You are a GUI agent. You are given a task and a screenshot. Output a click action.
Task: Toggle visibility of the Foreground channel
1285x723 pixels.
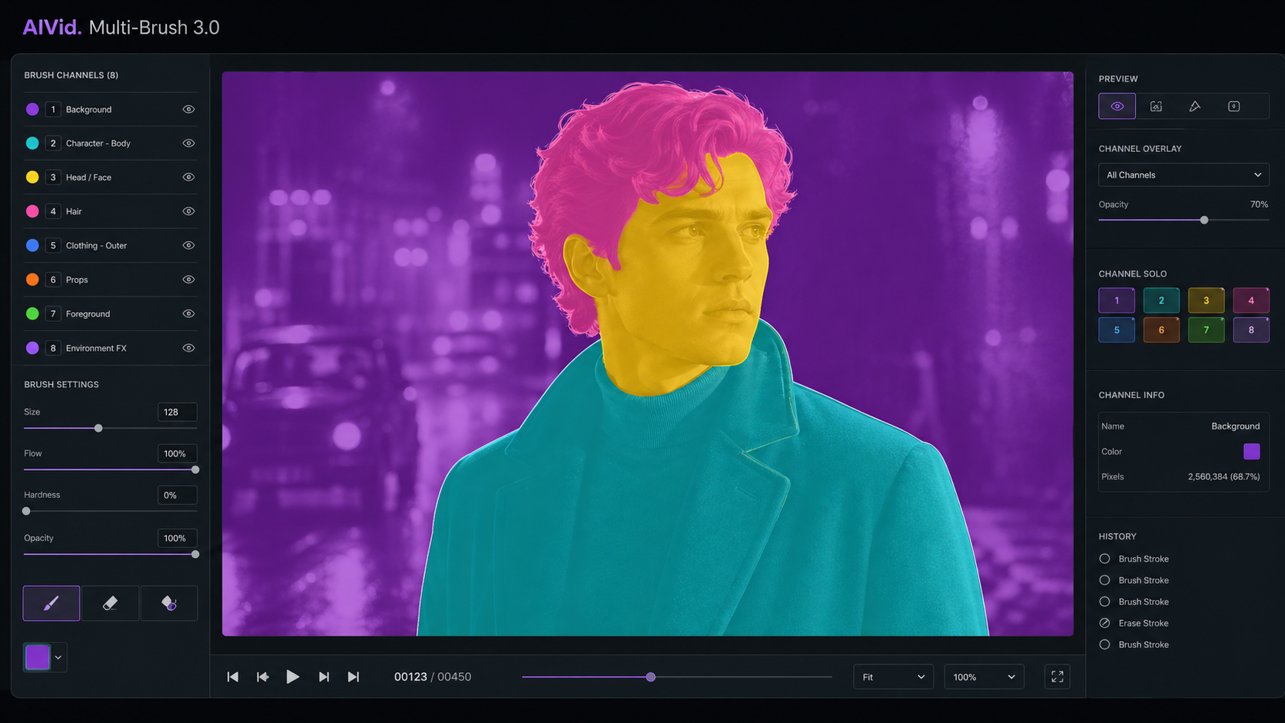tap(188, 313)
